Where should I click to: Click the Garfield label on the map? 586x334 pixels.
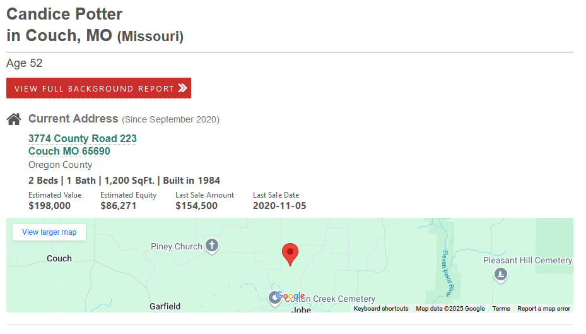point(165,306)
